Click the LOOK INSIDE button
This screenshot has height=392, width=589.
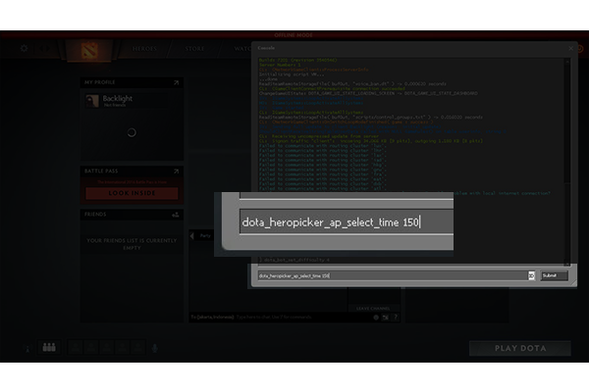[x=132, y=193]
